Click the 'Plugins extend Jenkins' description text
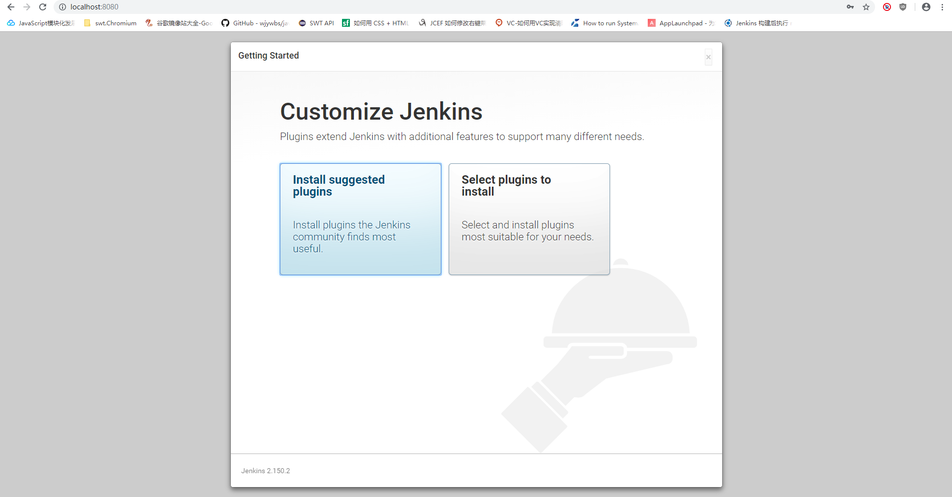This screenshot has width=952, height=497. (462, 137)
